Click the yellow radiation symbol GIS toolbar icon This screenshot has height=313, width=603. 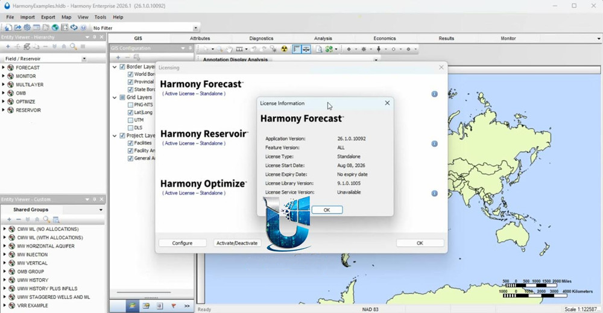click(x=284, y=49)
